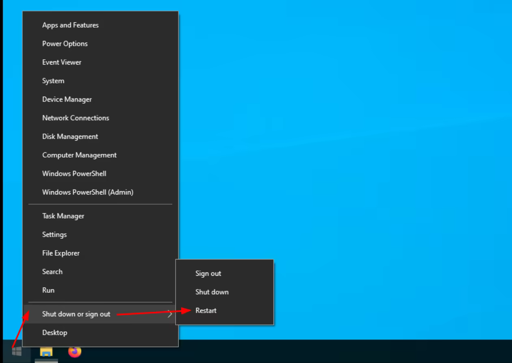Select Power Options from the menu
Viewport: 512px width, 363px height.
point(65,44)
